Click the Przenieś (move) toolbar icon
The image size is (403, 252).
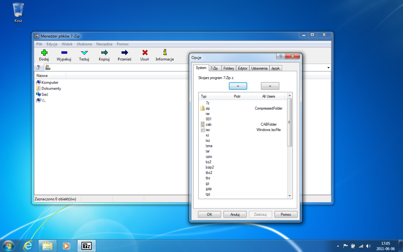tap(125, 53)
